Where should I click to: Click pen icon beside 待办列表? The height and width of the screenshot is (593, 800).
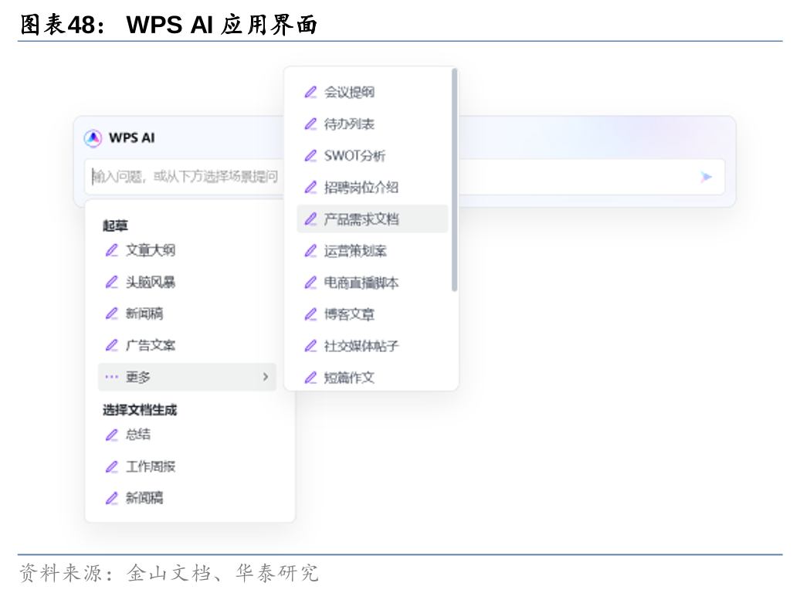(310, 124)
